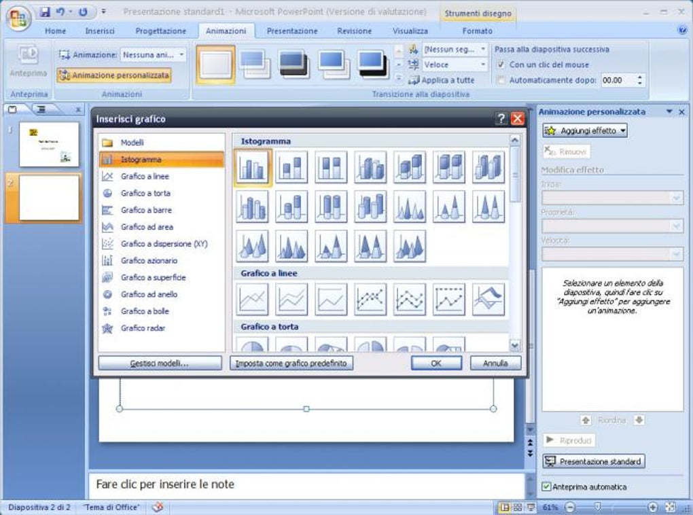Open the Animazione Nessuna ani... dropdown

[154, 55]
